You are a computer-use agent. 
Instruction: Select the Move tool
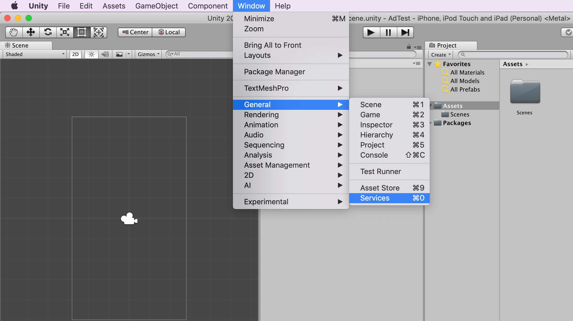[x=31, y=32]
